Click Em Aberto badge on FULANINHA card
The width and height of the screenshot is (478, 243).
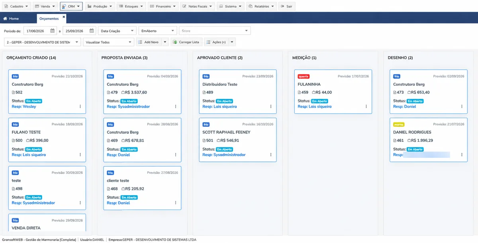click(x=320, y=101)
